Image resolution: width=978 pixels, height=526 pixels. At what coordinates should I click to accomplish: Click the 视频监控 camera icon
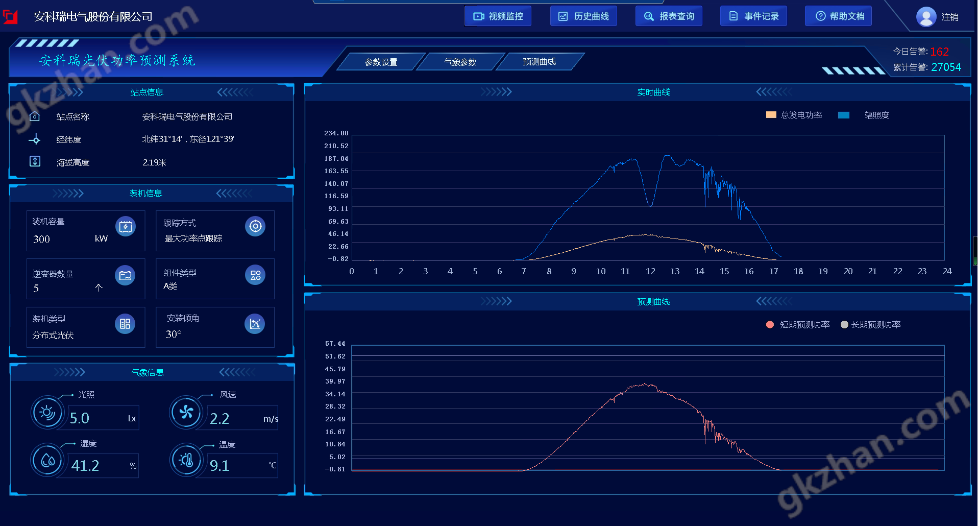coord(479,16)
